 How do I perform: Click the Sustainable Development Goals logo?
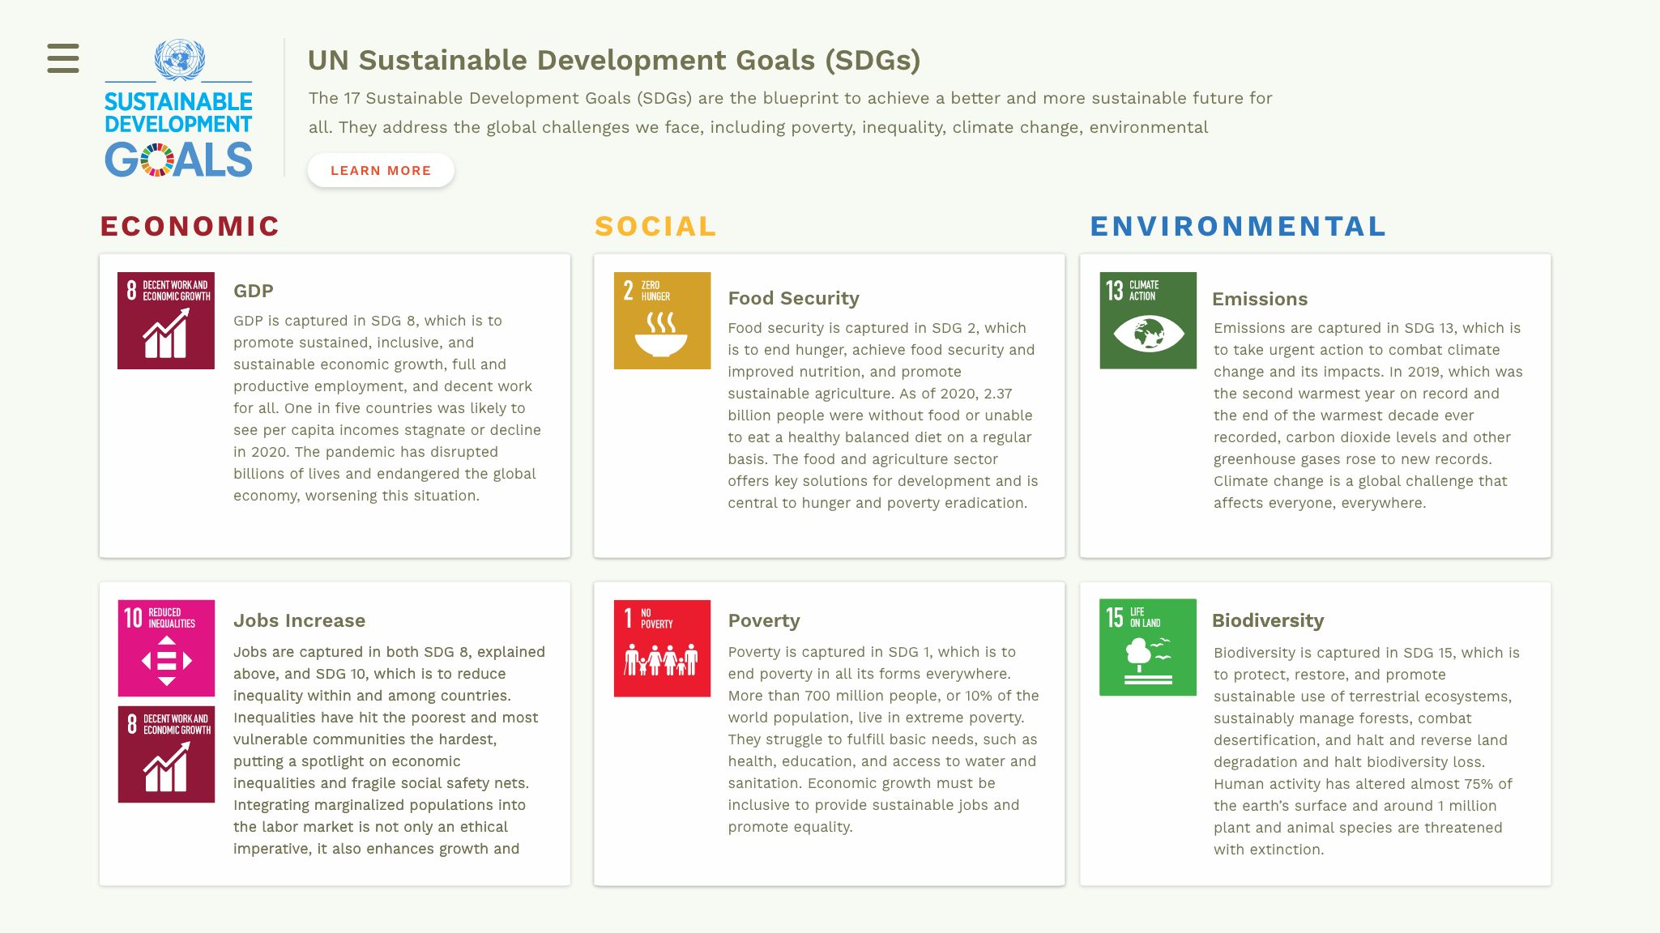tap(178, 108)
